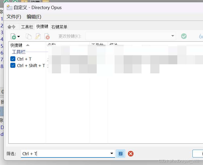The image size is (203, 165).
Task: Select the Ctrl + Shift + T row text
Action: tap(31, 66)
